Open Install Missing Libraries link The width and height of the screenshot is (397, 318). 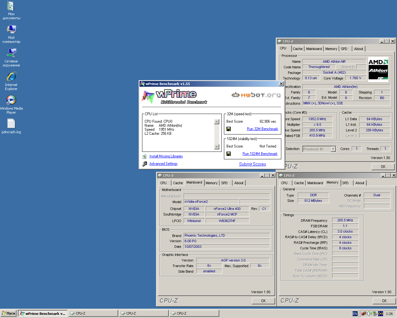166,156
